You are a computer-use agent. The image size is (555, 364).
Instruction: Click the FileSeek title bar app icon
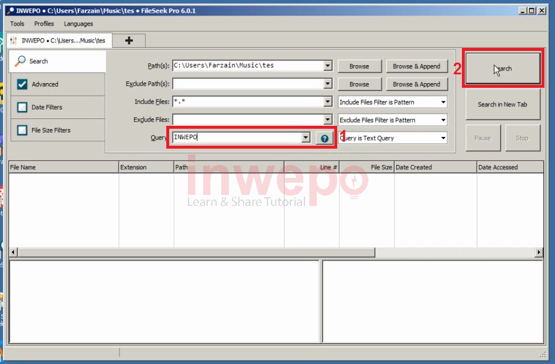(10, 11)
